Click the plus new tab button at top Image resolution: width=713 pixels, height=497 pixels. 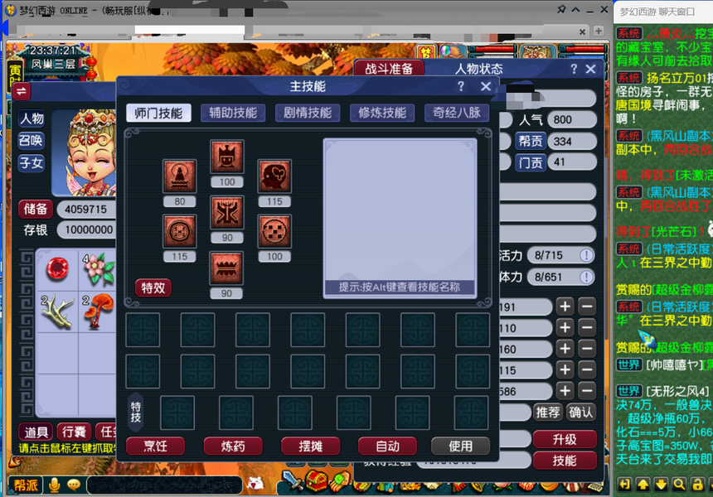(599, 31)
